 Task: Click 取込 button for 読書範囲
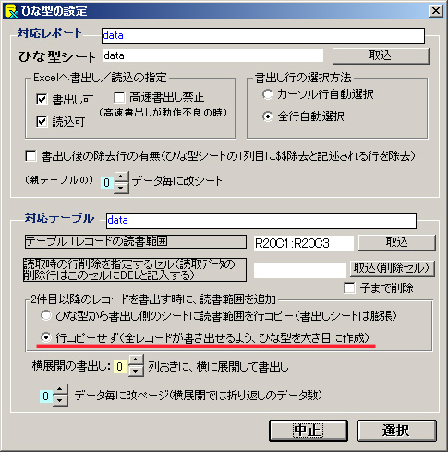pyautogui.click(x=396, y=242)
